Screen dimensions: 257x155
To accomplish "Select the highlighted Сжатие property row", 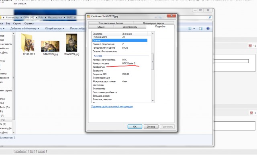I will click(120, 40).
